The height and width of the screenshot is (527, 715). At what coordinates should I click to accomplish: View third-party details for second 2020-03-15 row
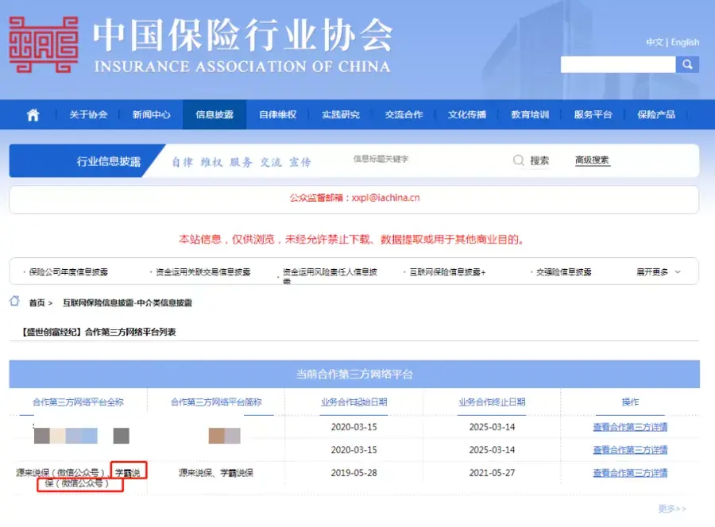pos(630,450)
